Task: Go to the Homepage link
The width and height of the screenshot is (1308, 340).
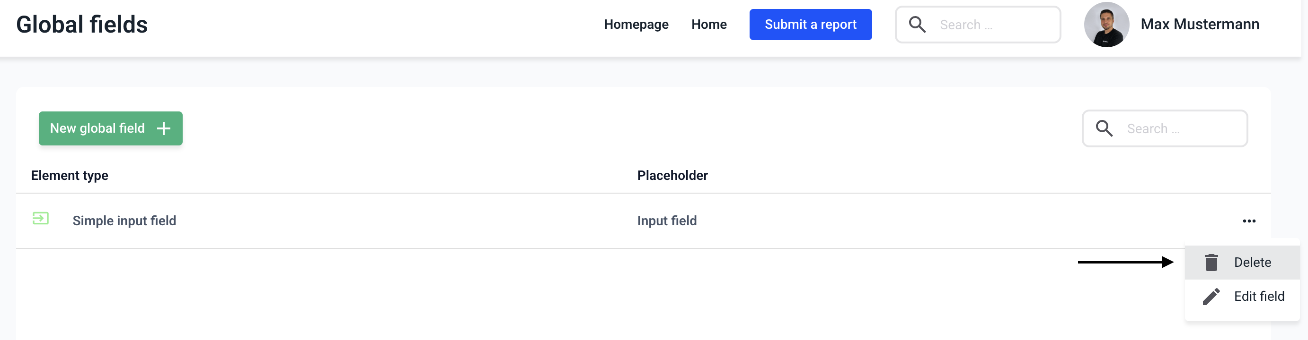Action: click(x=636, y=25)
